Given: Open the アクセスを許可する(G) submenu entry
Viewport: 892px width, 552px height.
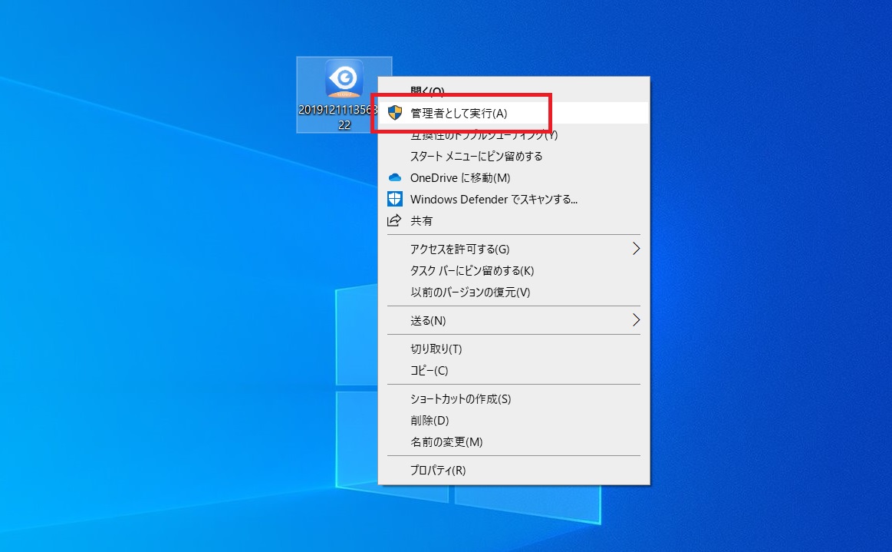Looking at the screenshot, I should 513,249.
